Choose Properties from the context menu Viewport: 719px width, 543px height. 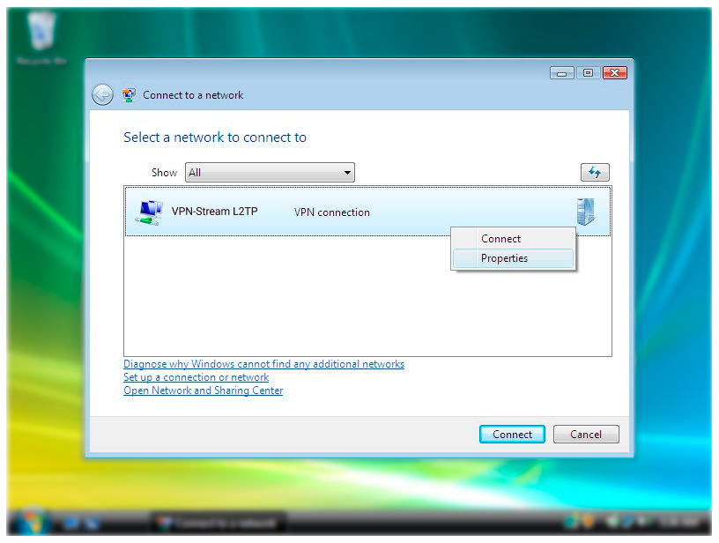click(x=513, y=258)
